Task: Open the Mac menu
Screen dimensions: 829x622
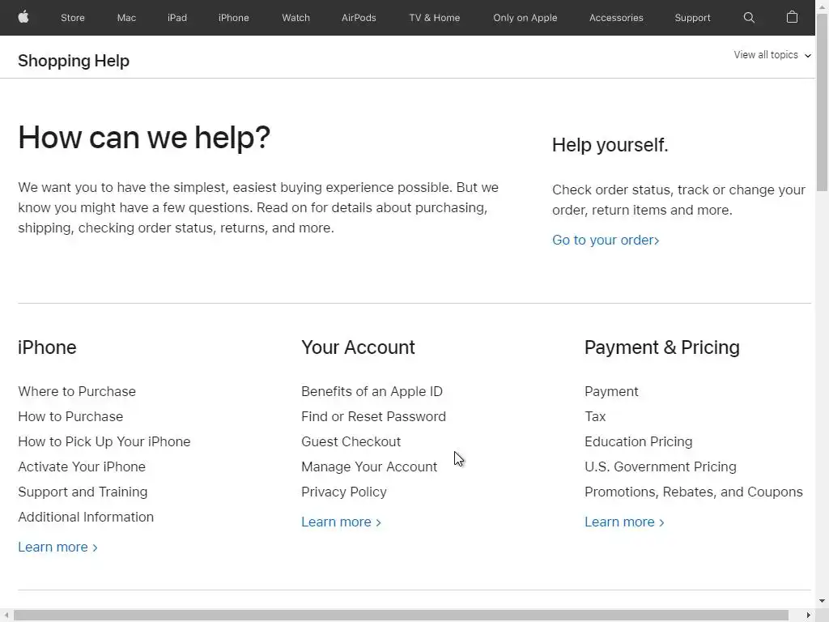Action: pos(126,18)
